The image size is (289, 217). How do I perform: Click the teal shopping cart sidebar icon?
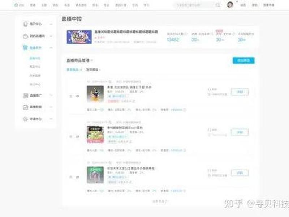(x=25, y=48)
